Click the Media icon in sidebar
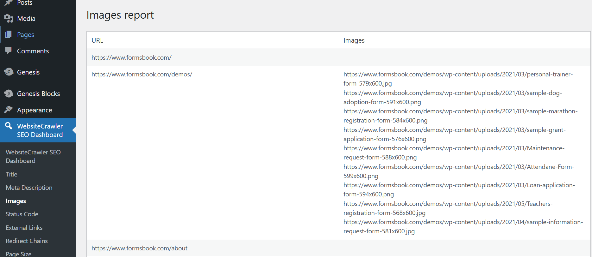The width and height of the screenshot is (592, 257). 9,19
